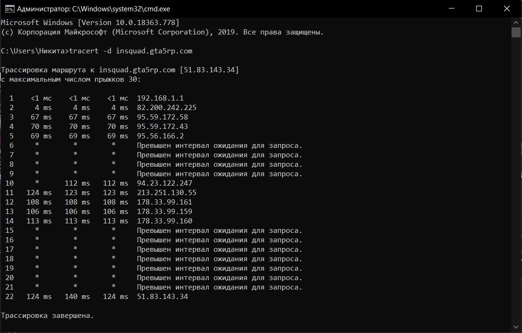Click final hop address 51.83.143.34 on line 22
This screenshot has width=522, height=333.
(x=163, y=296)
